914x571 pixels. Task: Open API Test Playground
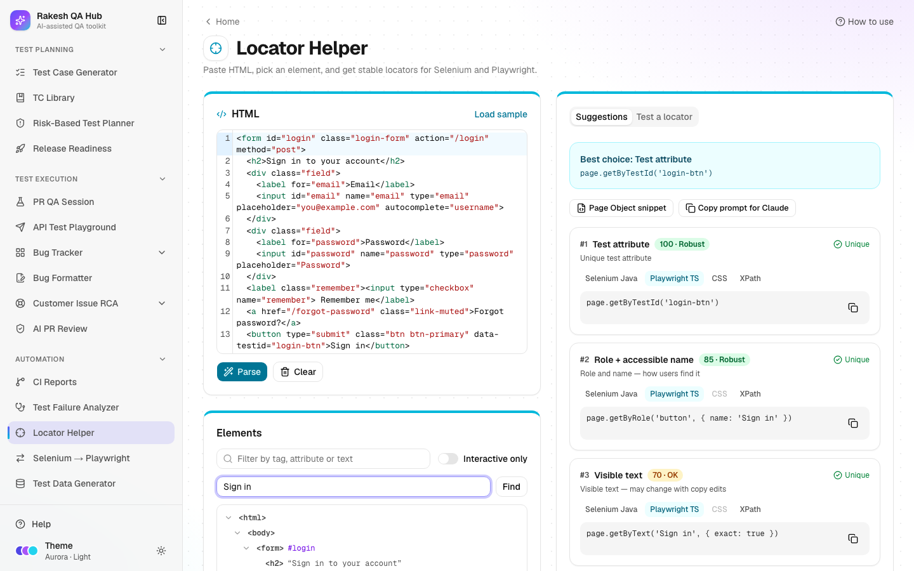91,227
